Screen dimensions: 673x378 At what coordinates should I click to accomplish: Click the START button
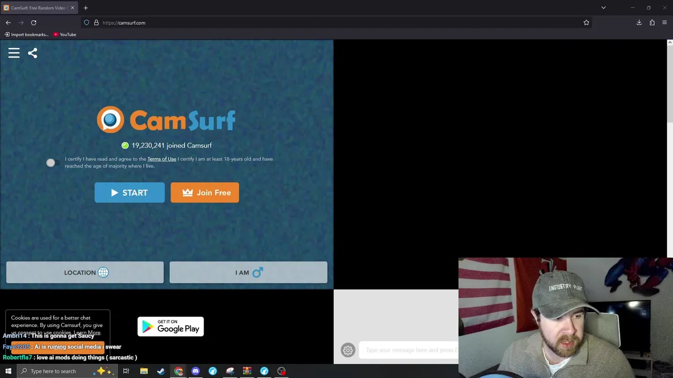coord(129,193)
